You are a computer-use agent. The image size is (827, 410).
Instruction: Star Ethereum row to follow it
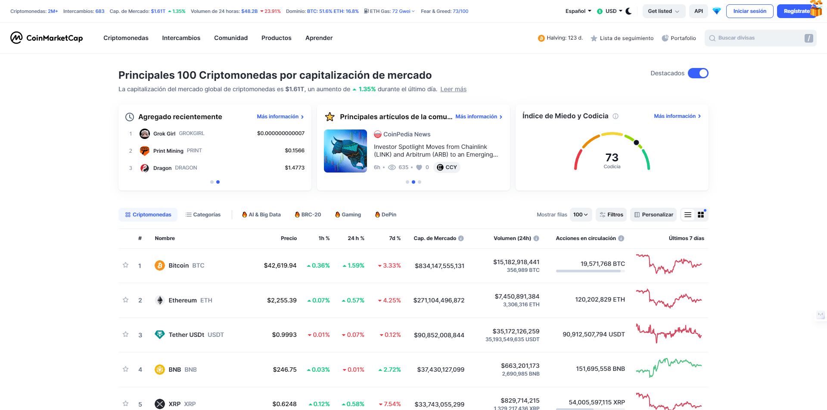pyautogui.click(x=126, y=300)
